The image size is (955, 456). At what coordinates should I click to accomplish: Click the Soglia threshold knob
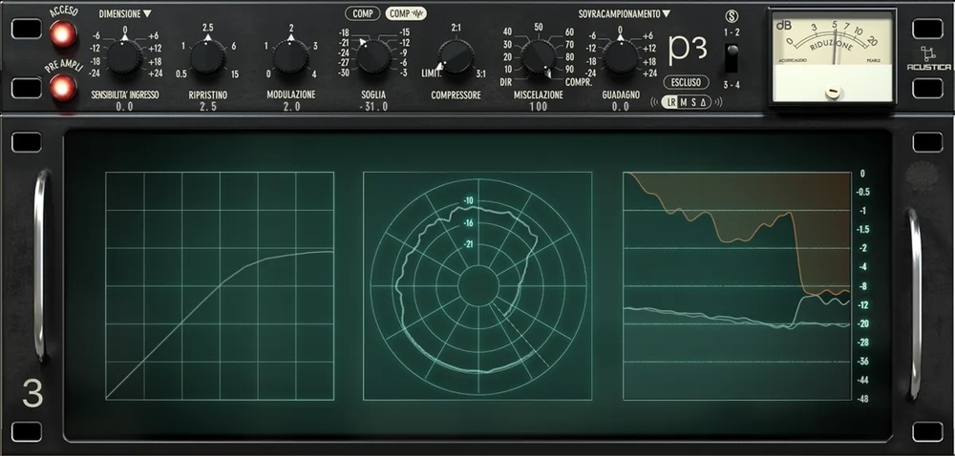[373, 57]
